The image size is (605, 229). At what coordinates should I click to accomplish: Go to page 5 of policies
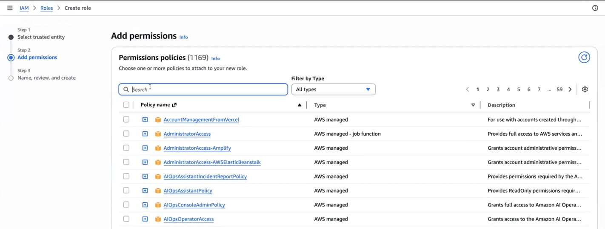pos(519,89)
